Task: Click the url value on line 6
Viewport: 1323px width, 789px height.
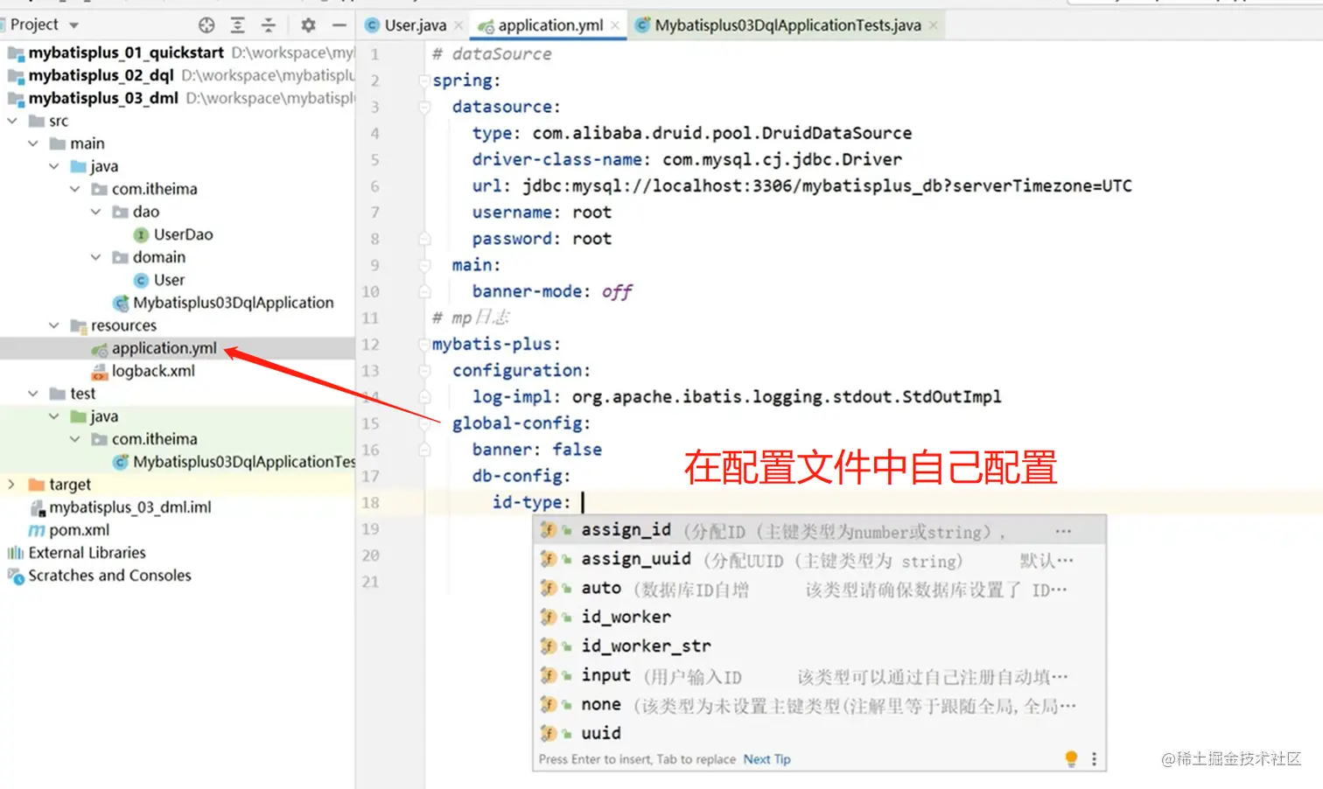Action: pyautogui.click(x=827, y=185)
